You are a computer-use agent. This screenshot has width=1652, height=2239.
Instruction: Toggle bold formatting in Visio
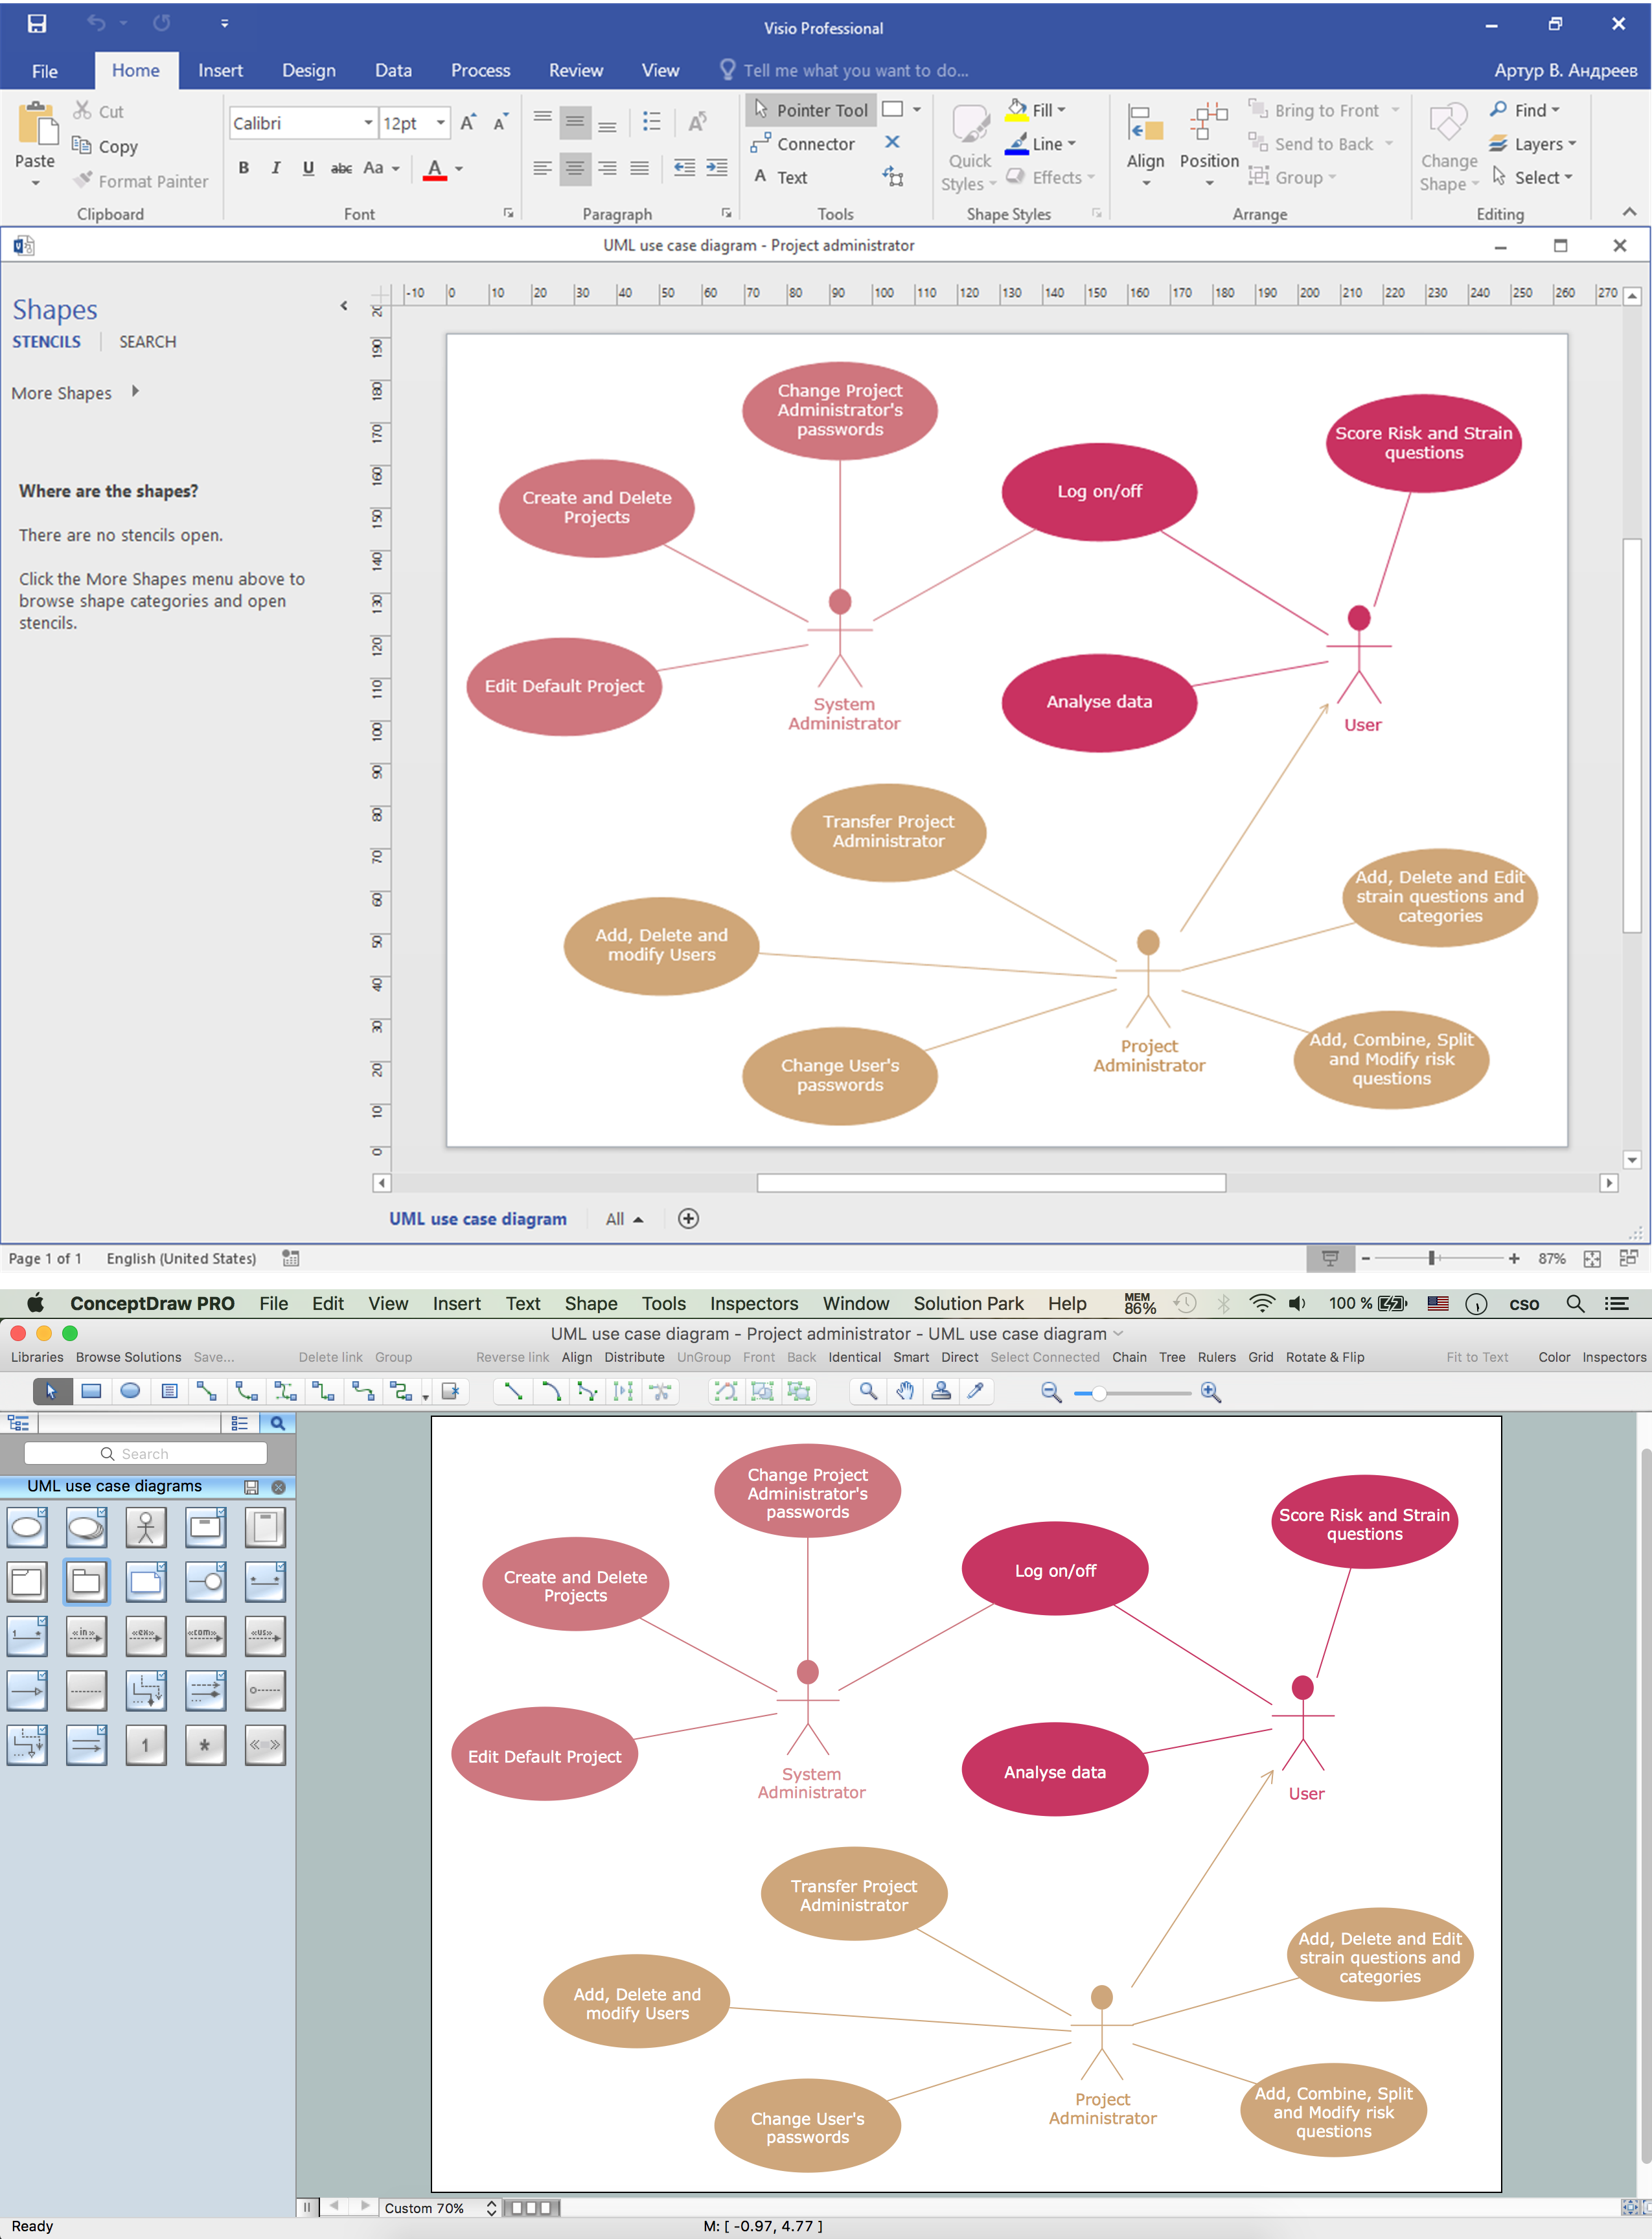point(243,168)
